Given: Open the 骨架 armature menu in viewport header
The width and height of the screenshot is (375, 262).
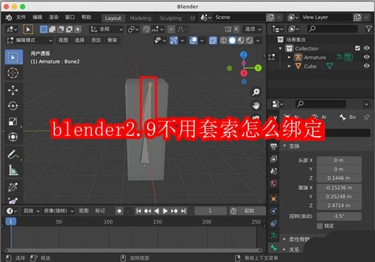Looking at the screenshot, I should (112, 41).
